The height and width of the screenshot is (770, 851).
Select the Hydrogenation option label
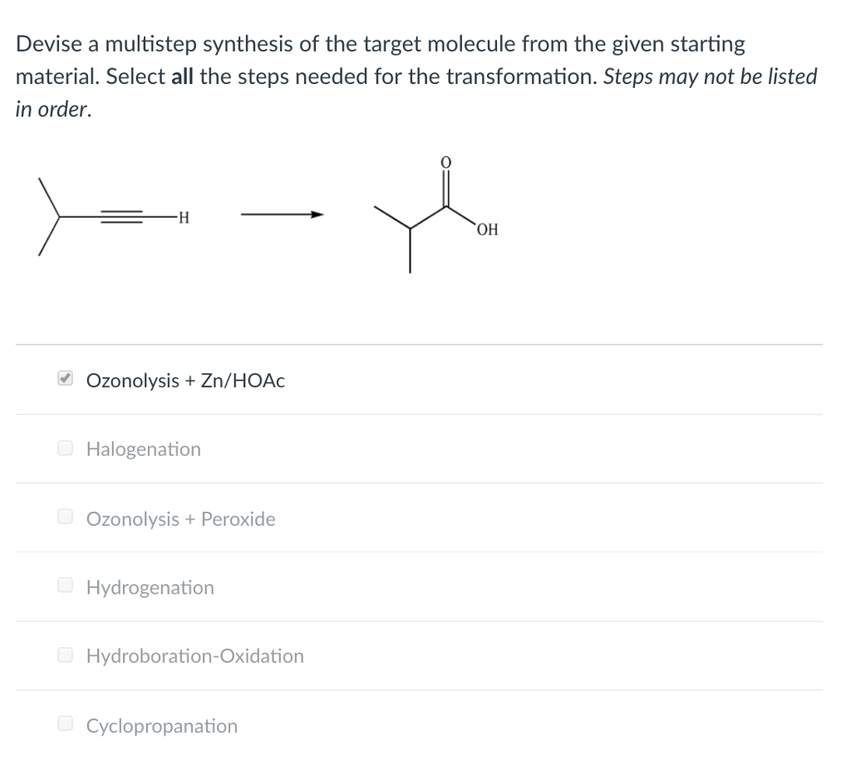coord(150,587)
